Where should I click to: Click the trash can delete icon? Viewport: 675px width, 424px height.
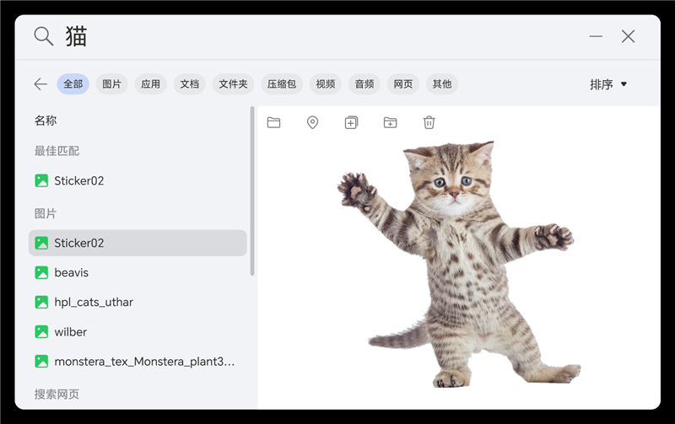(429, 122)
